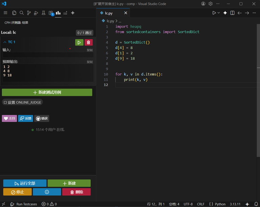The height and width of the screenshot is (207, 260).
Task: Open the notifications bell
Action: tap(256, 204)
